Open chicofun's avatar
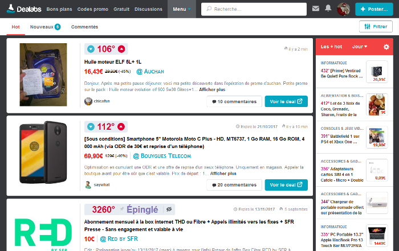This screenshot has height=251, width=399. pyautogui.click(x=88, y=101)
